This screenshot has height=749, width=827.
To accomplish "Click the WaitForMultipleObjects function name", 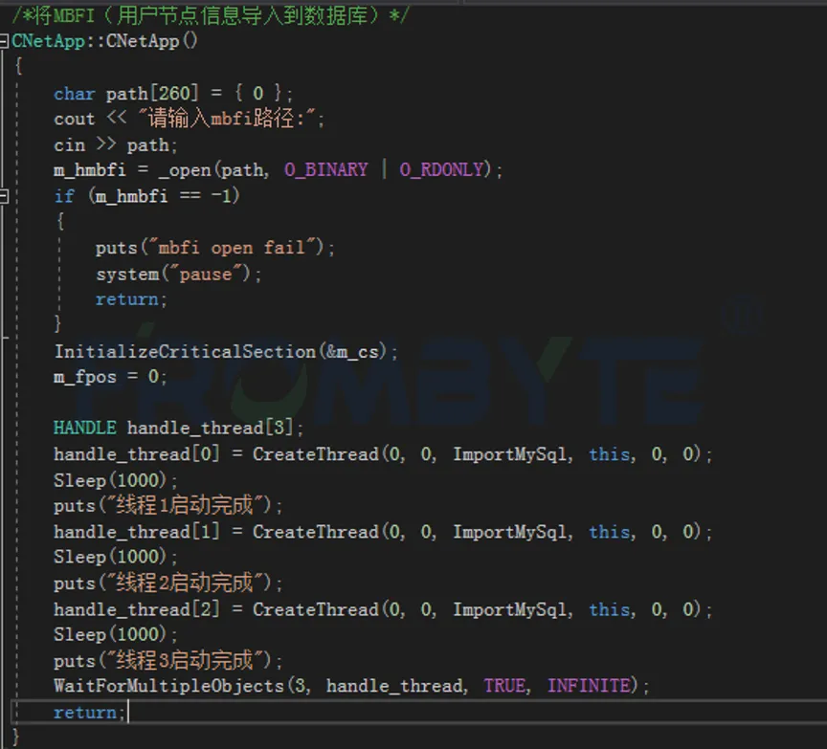I will (x=168, y=686).
